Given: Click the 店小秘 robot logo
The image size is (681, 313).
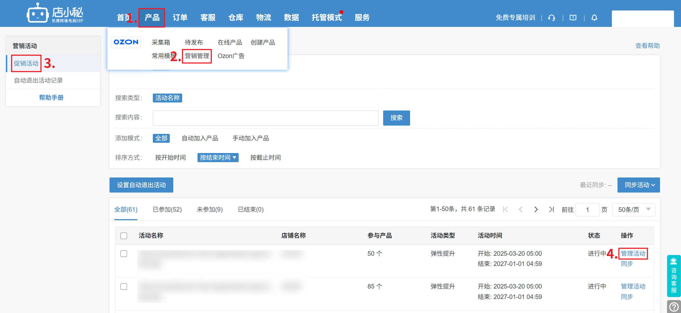Looking at the screenshot, I should point(38,13).
